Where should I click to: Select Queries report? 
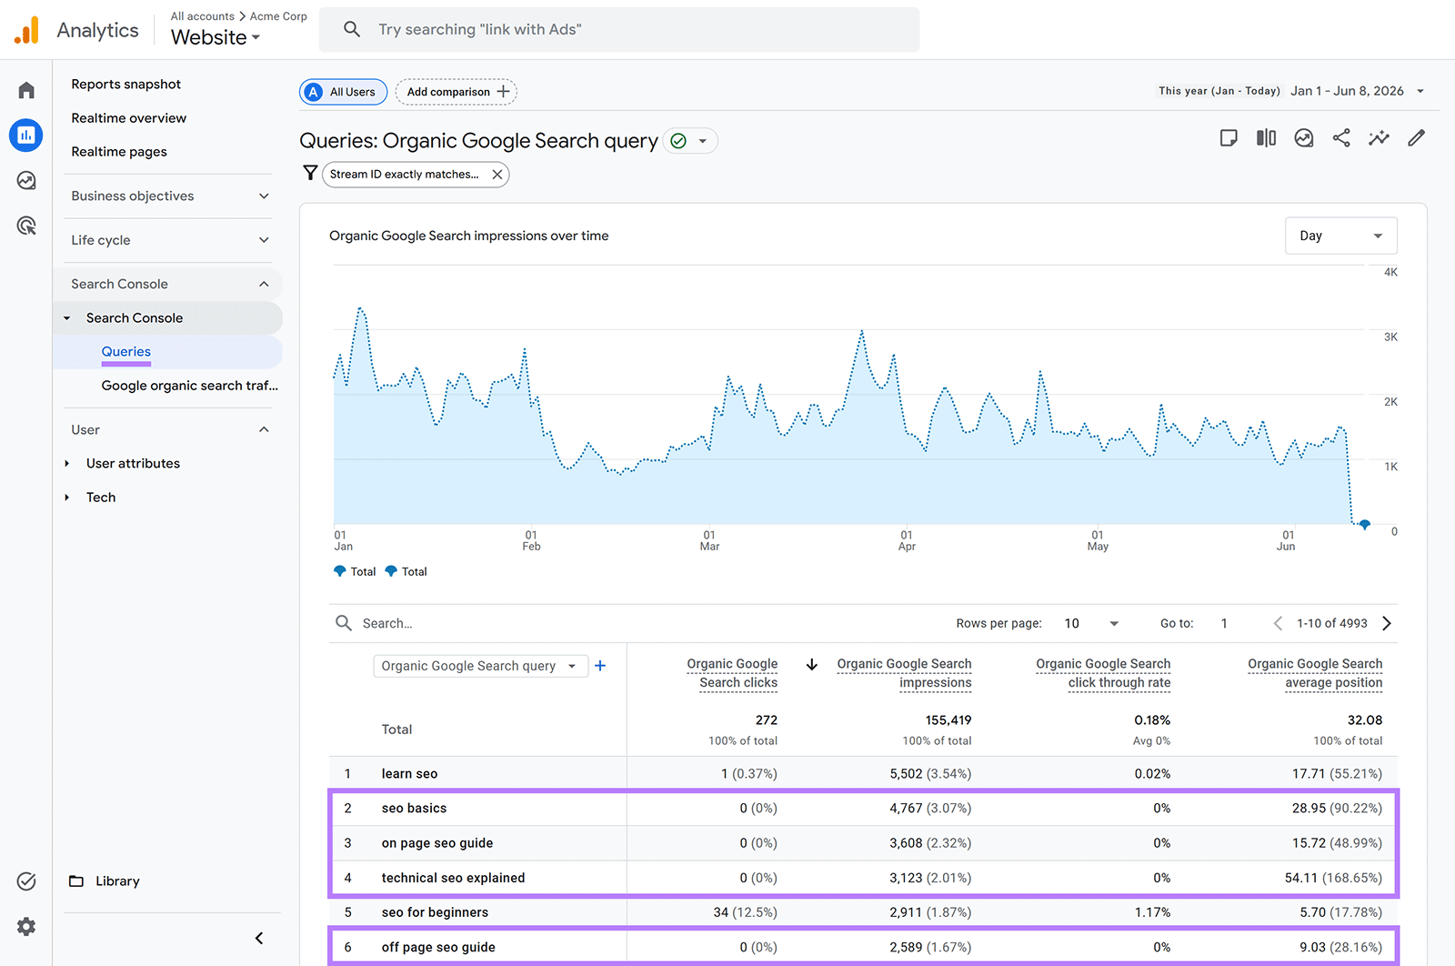pyautogui.click(x=126, y=352)
